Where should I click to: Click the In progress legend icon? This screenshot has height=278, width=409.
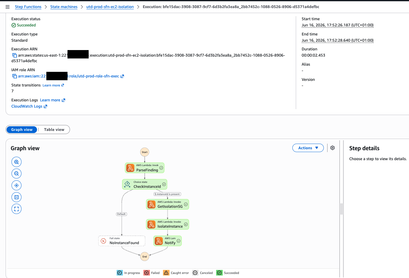pos(120,273)
